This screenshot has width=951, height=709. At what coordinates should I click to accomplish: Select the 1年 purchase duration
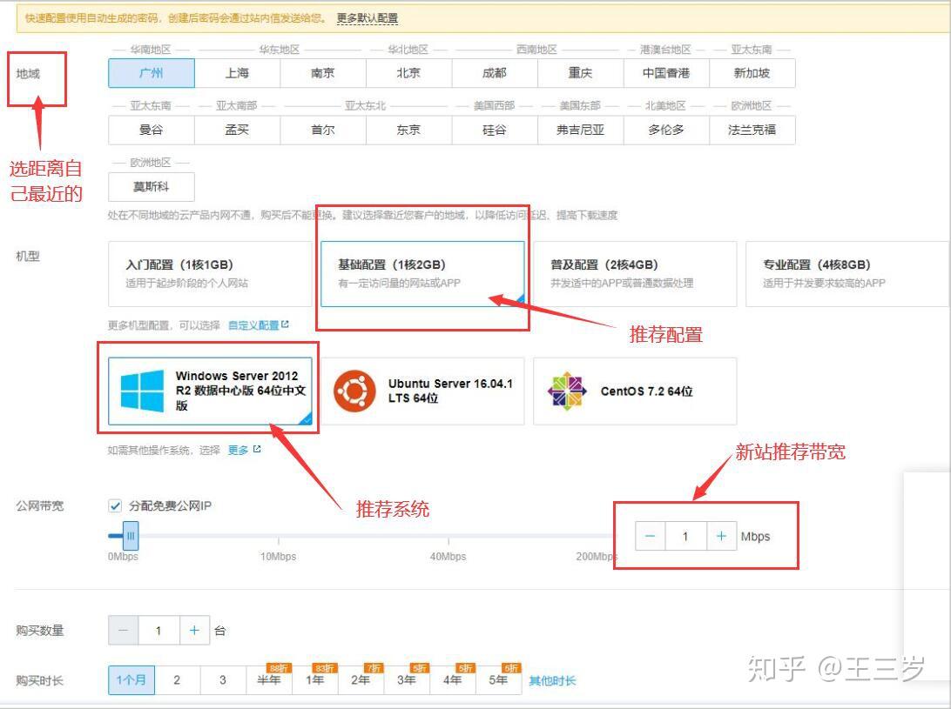(314, 680)
